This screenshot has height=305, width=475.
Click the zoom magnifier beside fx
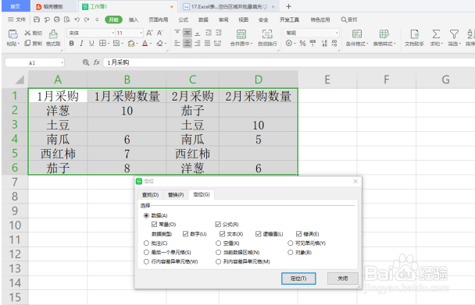[x=86, y=62]
